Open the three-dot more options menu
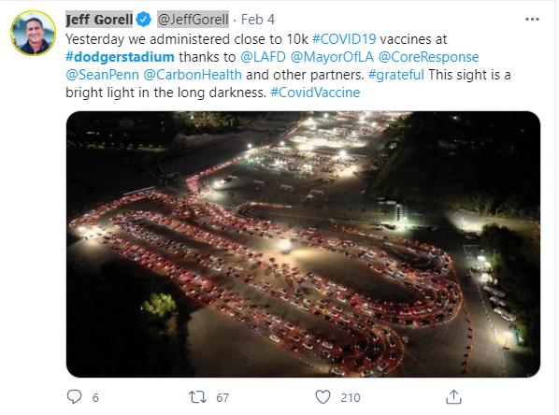Image resolution: width=559 pixels, height=415 pixels. (x=532, y=20)
